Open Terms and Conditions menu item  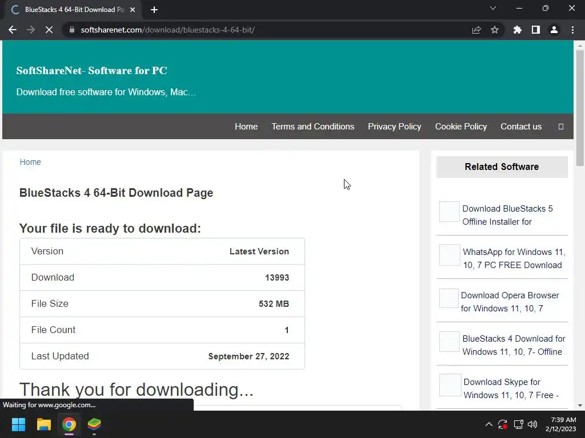click(x=313, y=127)
